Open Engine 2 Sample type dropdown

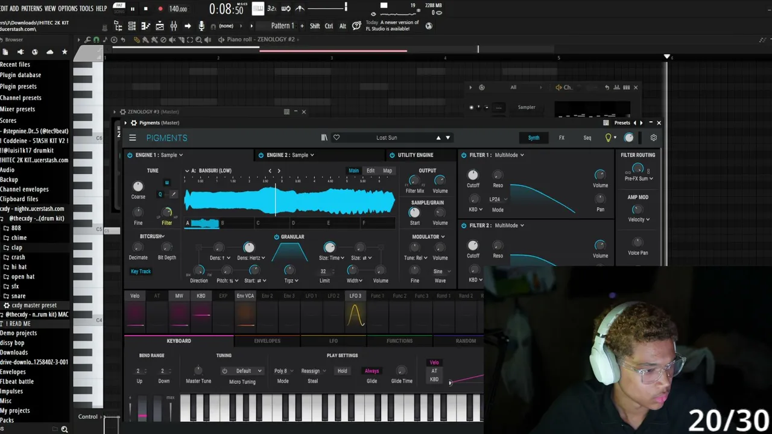(x=303, y=156)
